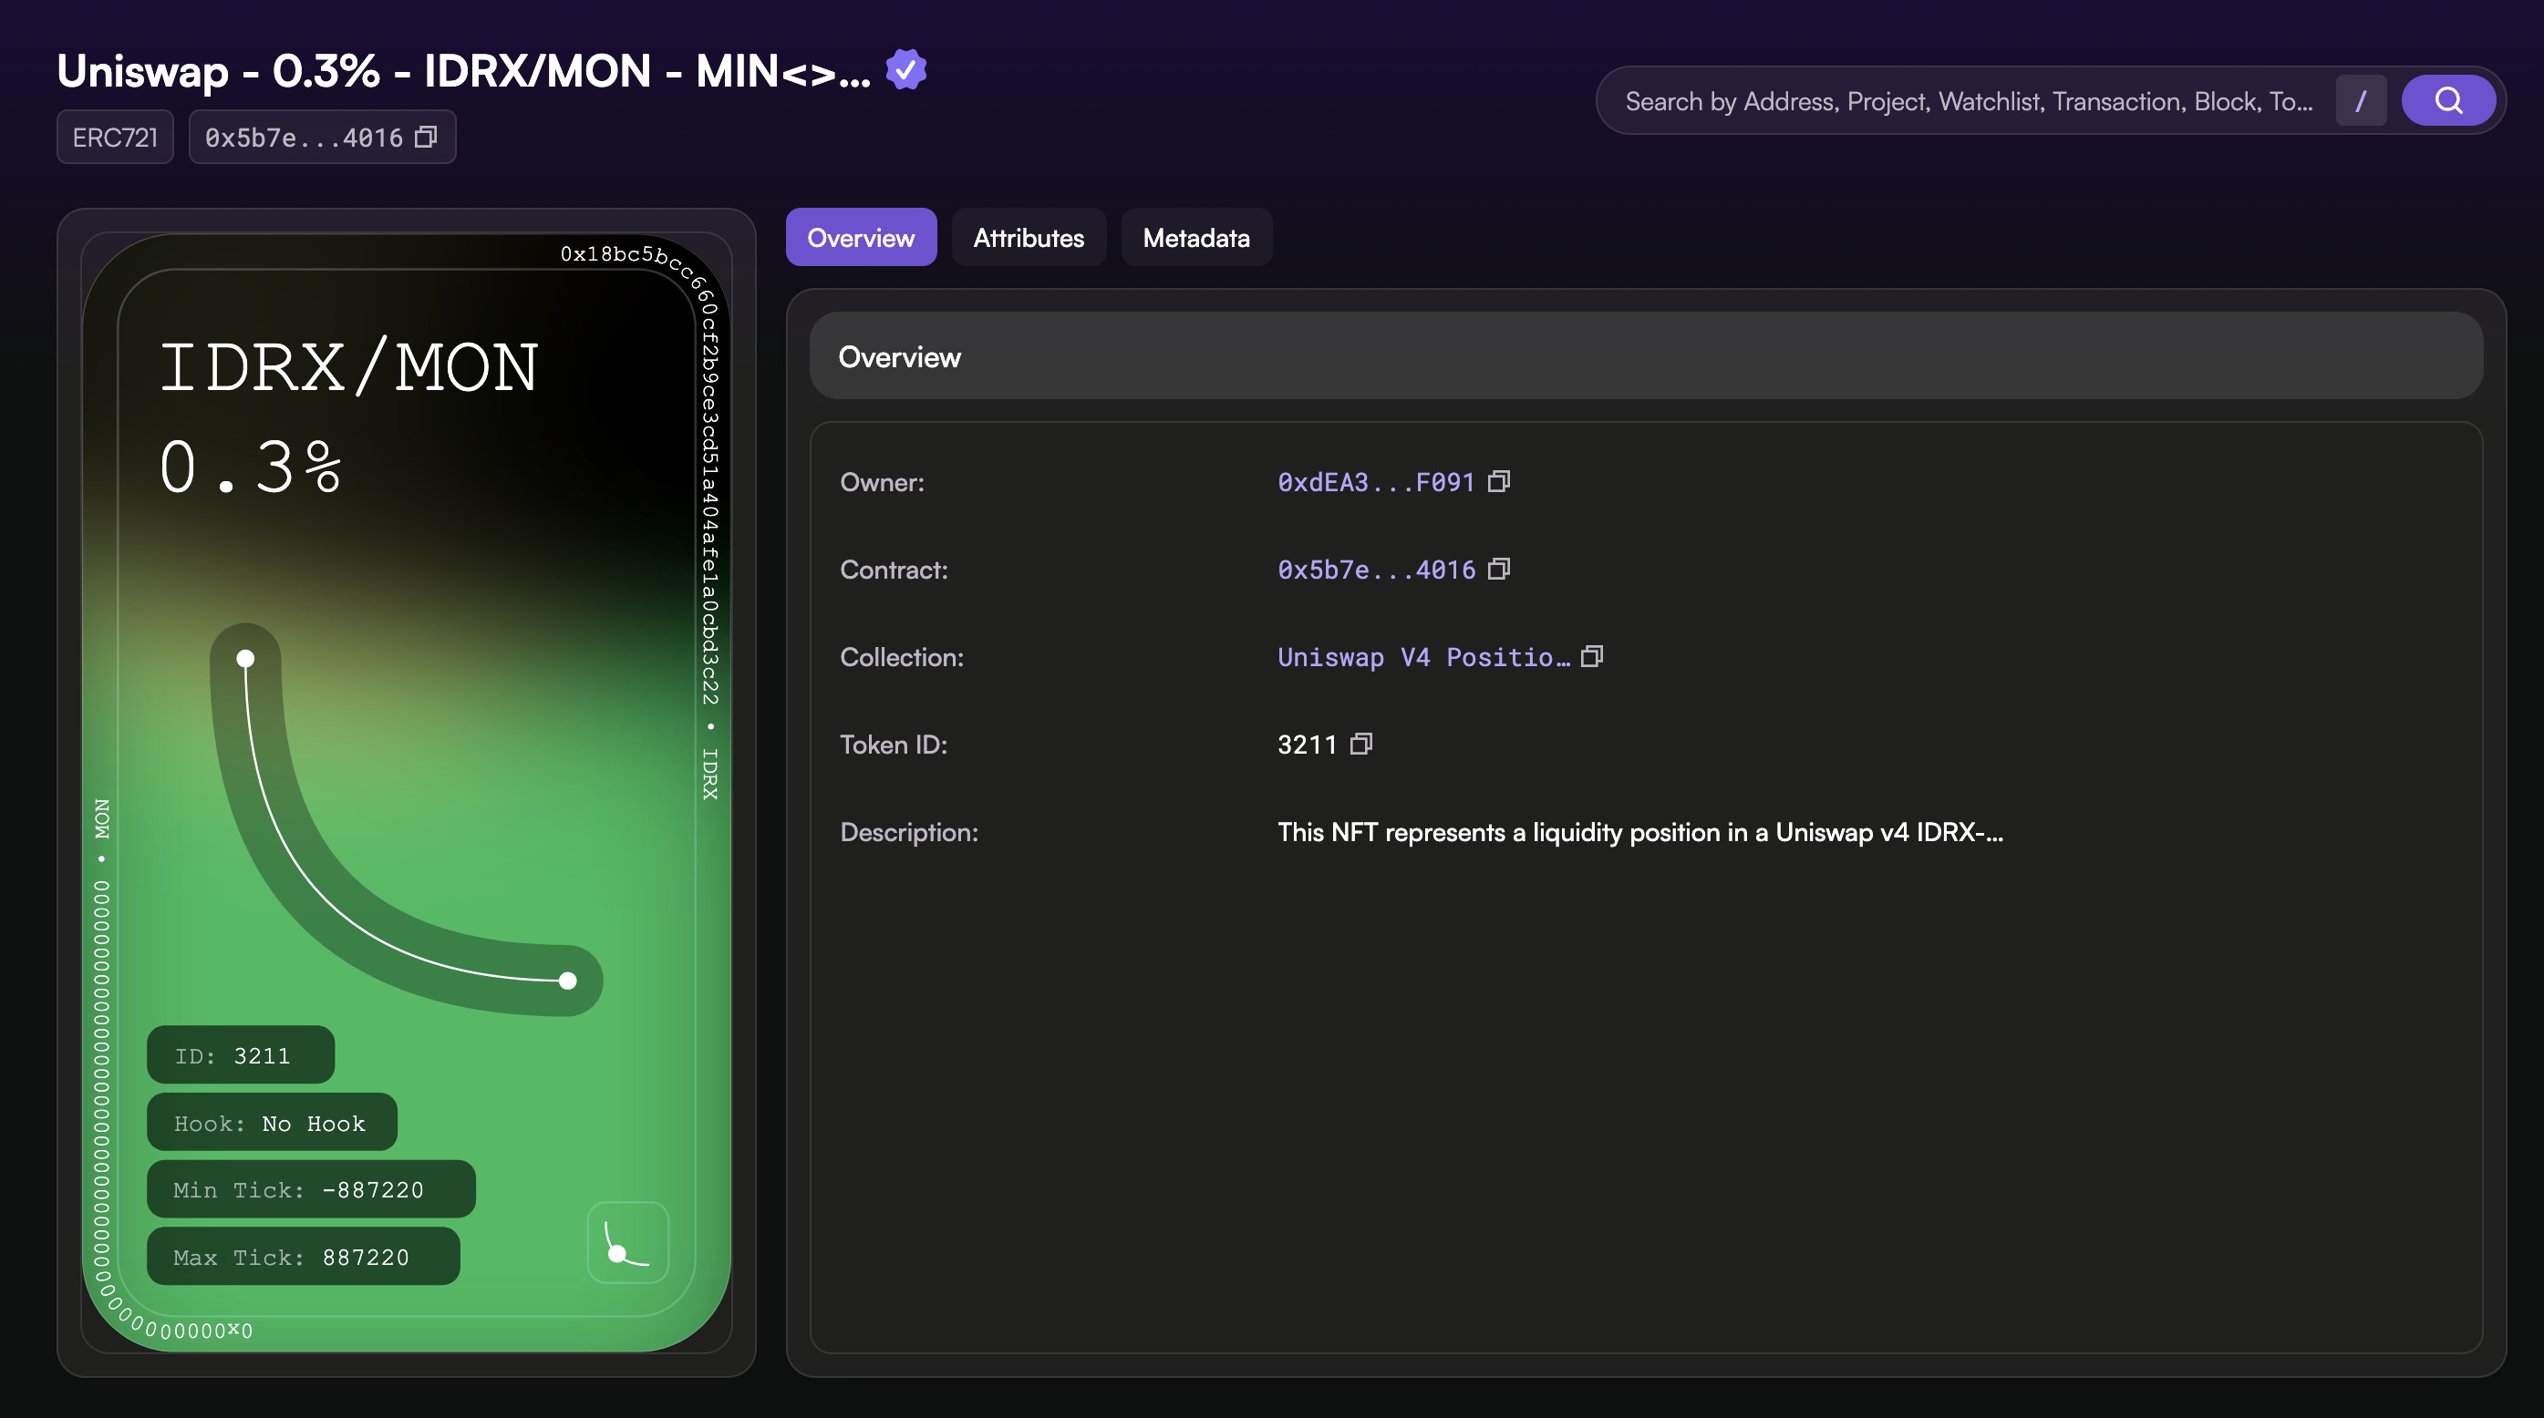Click the 0x5b7e...4016 address badge in header

(304, 138)
